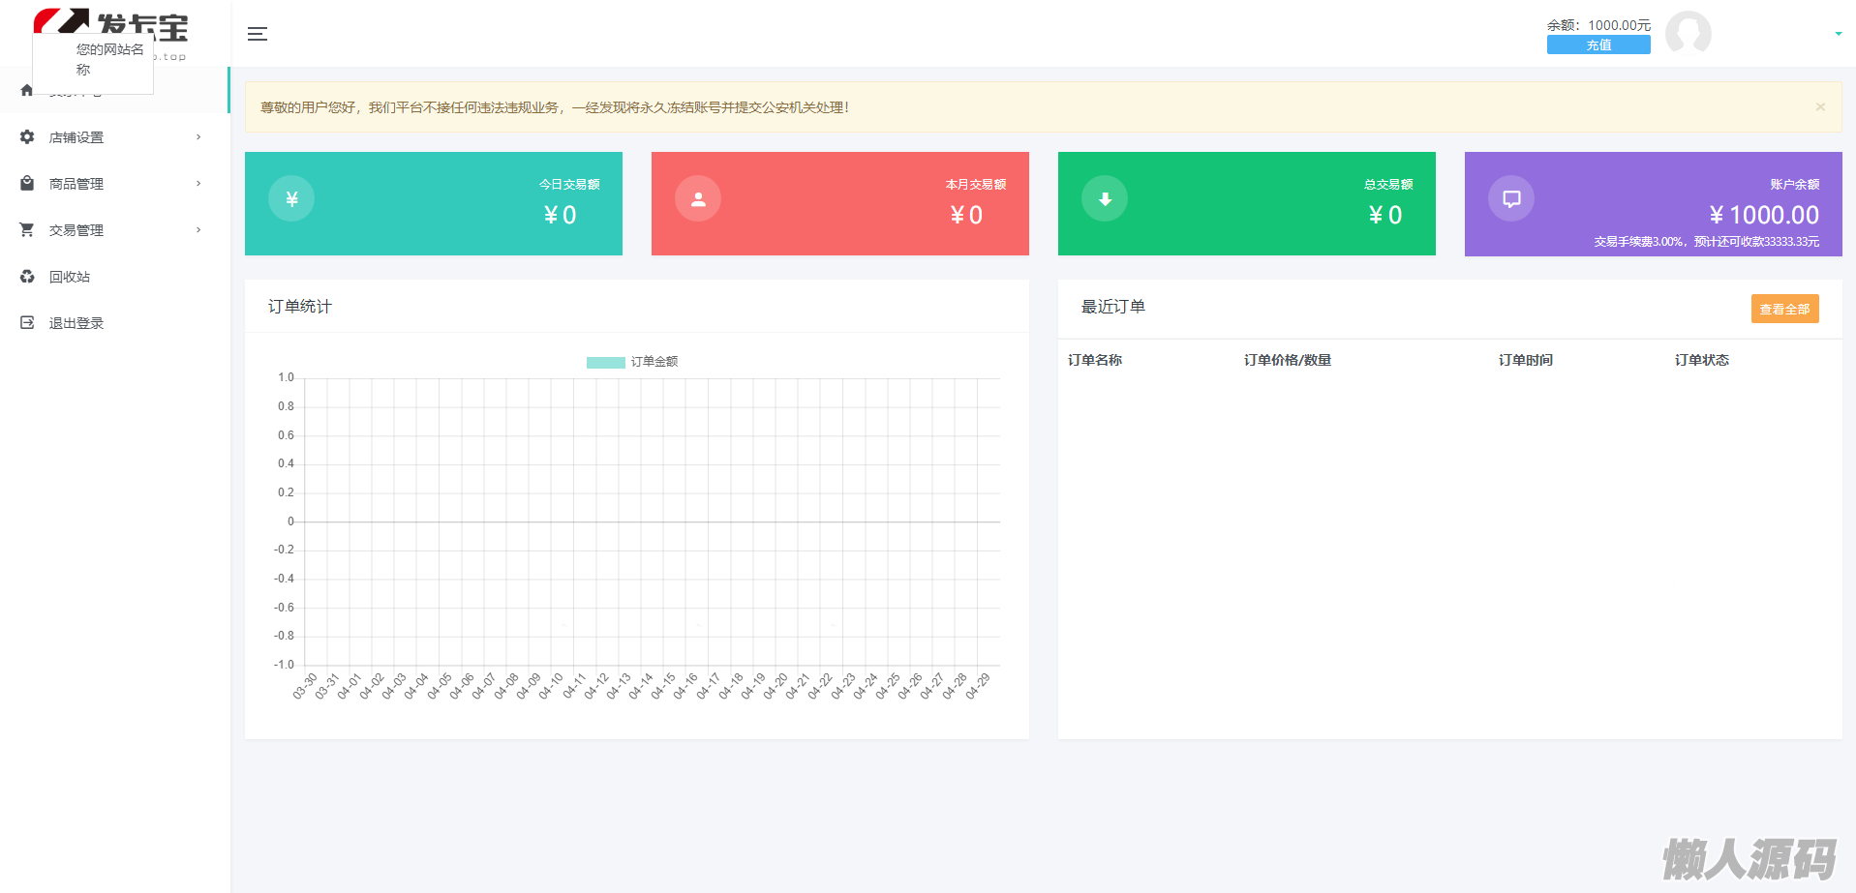Click the cart icon for 交易管理
Viewport: 1856px width, 893px height.
point(27,230)
